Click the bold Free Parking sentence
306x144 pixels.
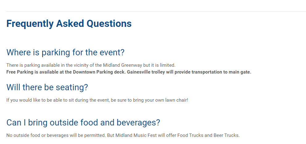pos(129,72)
